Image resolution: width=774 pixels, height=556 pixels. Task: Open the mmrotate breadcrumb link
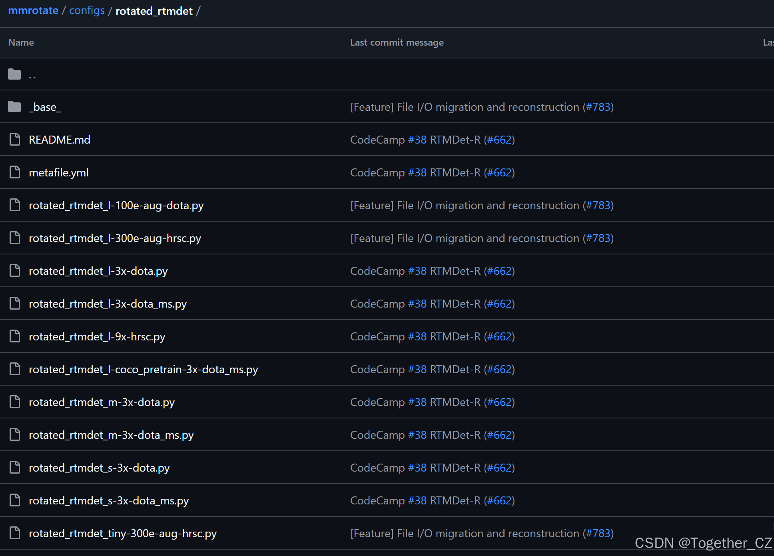(33, 11)
